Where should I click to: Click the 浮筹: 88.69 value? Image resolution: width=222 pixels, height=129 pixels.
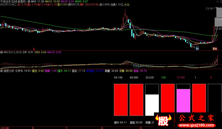click(126, 71)
